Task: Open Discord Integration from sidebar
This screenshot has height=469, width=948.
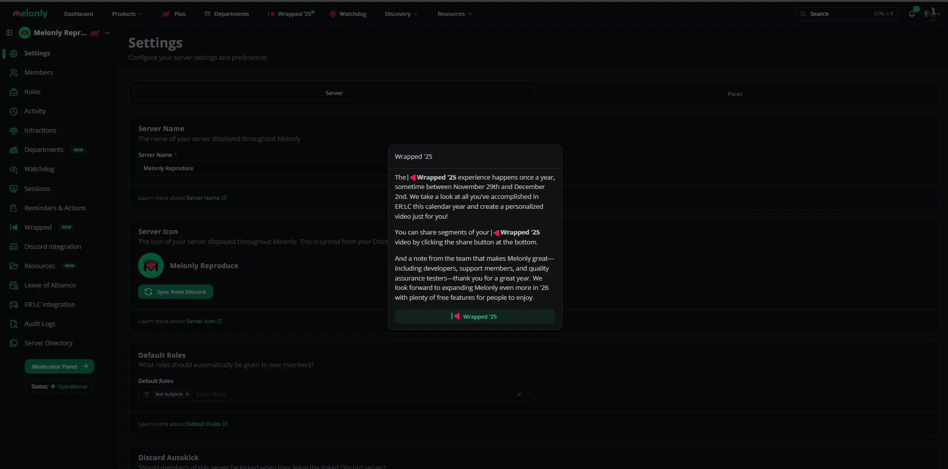Action: pos(52,246)
